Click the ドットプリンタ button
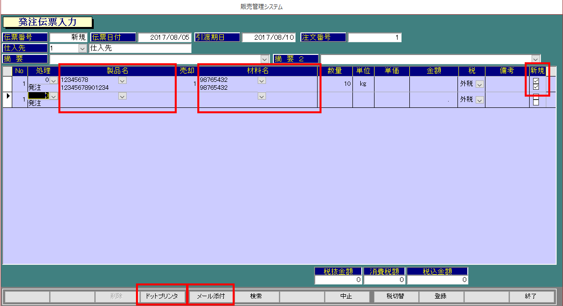The height and width of the screenshot is (306, 563). point(162,296)
